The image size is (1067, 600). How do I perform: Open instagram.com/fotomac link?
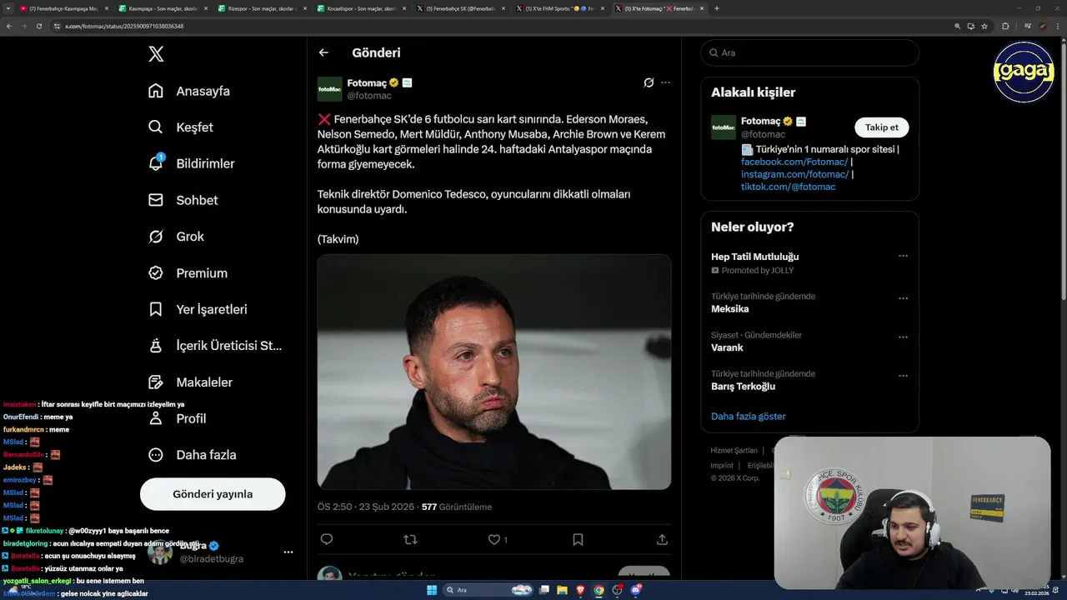tap(794, 174)
